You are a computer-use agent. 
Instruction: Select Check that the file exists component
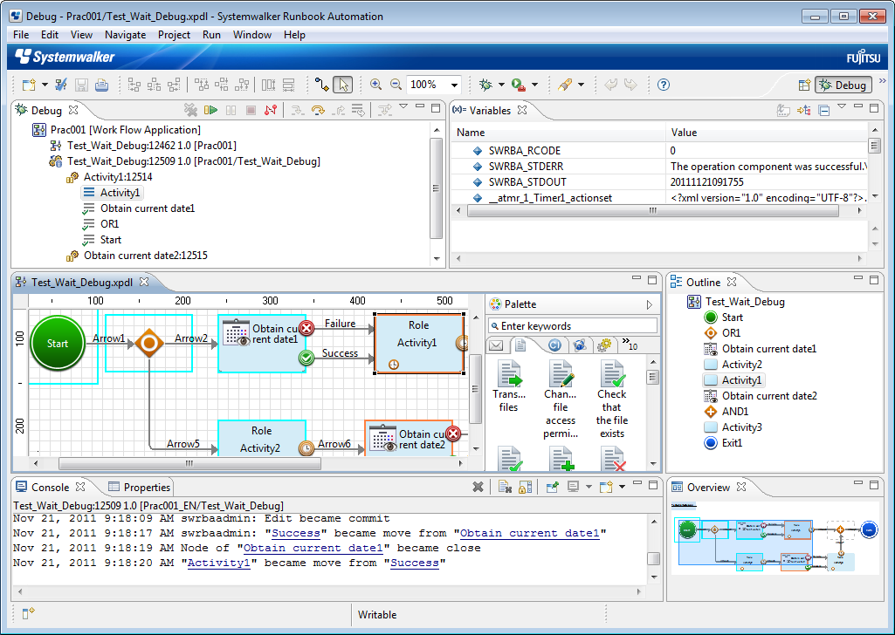[612, 399]
